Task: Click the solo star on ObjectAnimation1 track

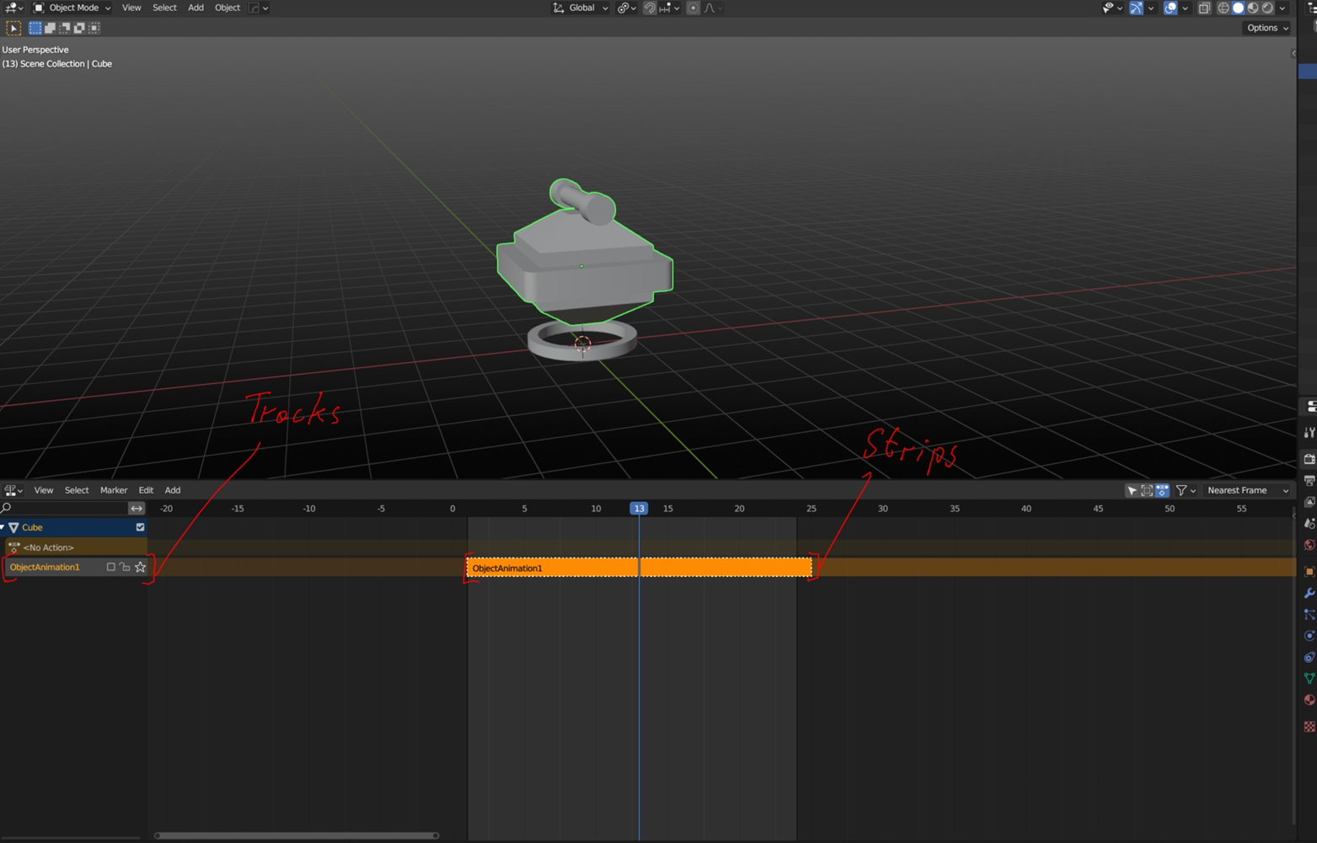Action: point(141,568)
